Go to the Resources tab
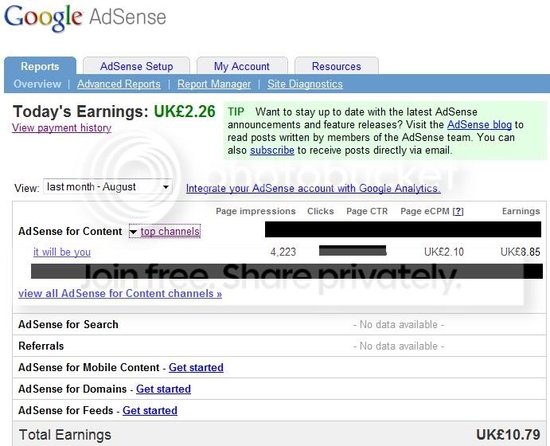This screenshot has height=446, width=550. [x=337, y=66]
